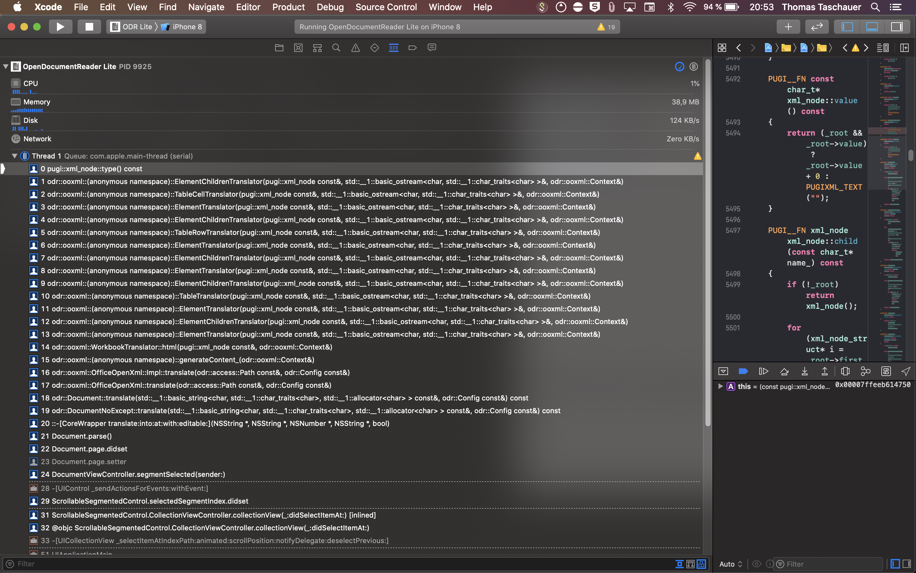This screenshot has width=916, height=573.
Task: Open the symbol navigator hierarchy icon
Action: [x=317, y=48]
